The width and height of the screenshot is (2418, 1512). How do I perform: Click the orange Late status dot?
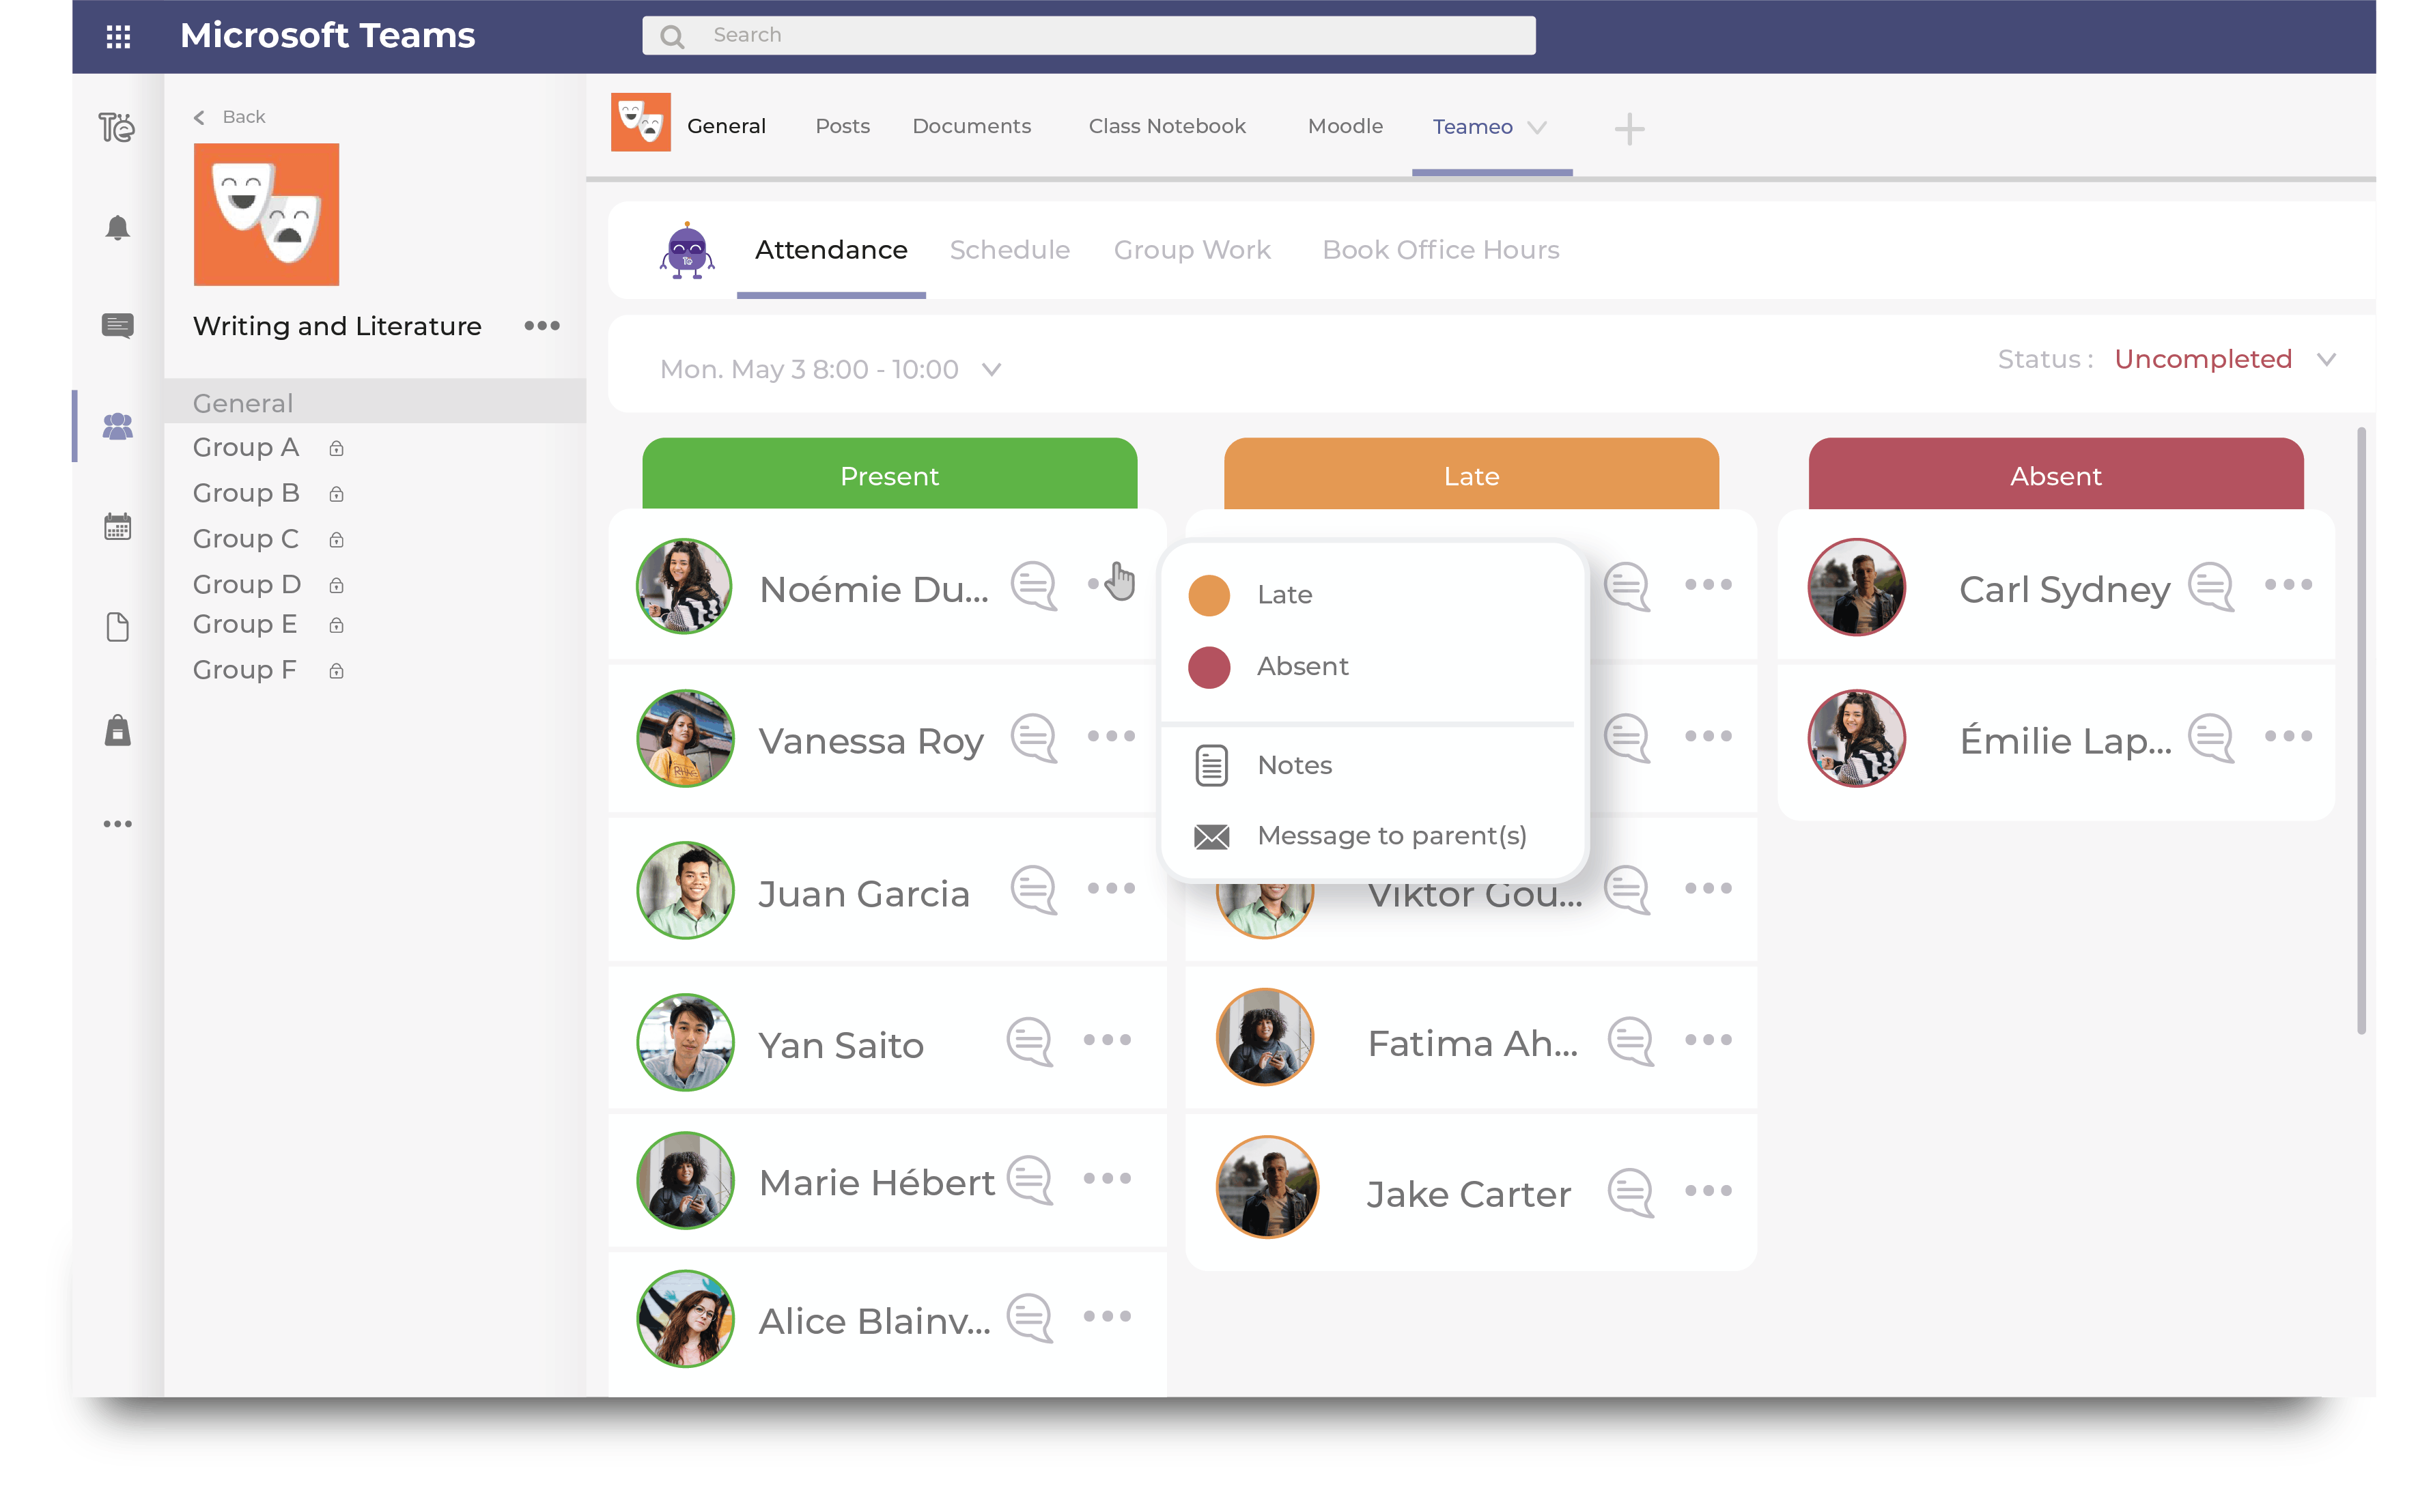1209,594
